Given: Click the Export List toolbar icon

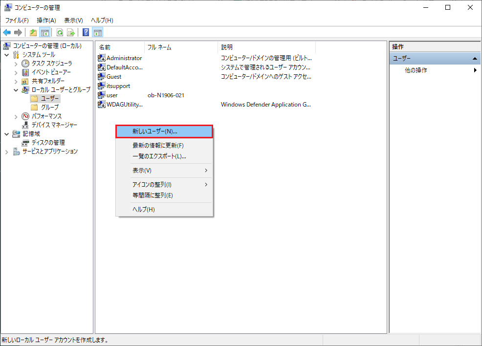Looking at the screenshot, I should coord(71,33).
